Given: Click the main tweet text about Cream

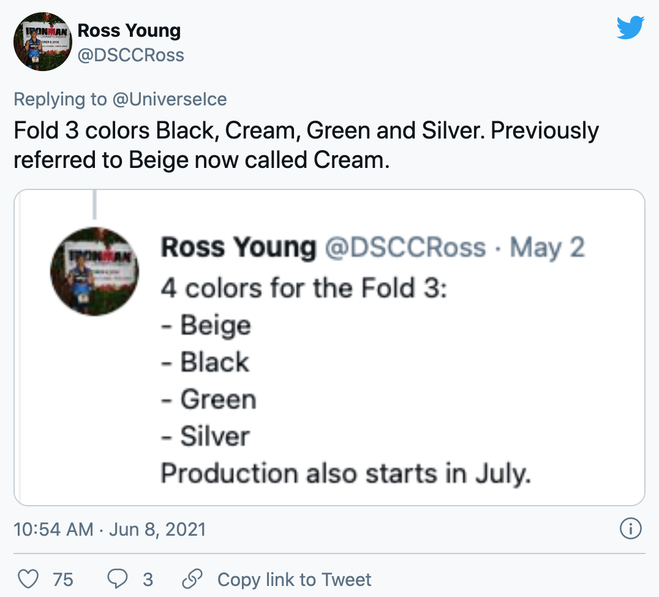Looking at the screenshot, I should tap(306, 145).
